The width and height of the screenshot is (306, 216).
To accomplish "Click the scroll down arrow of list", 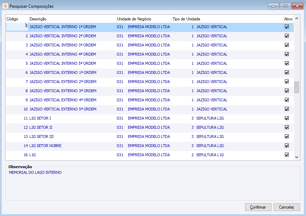I will pyautogui.click(x=296, y=157).
